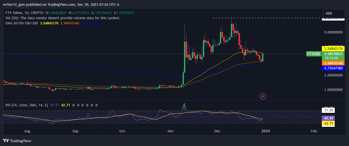Click the green 3.50270031 current price label

tap(333, 54)
